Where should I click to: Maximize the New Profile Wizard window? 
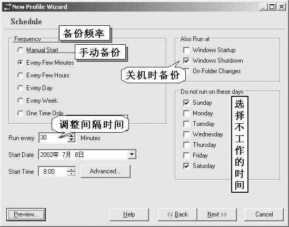272,7
